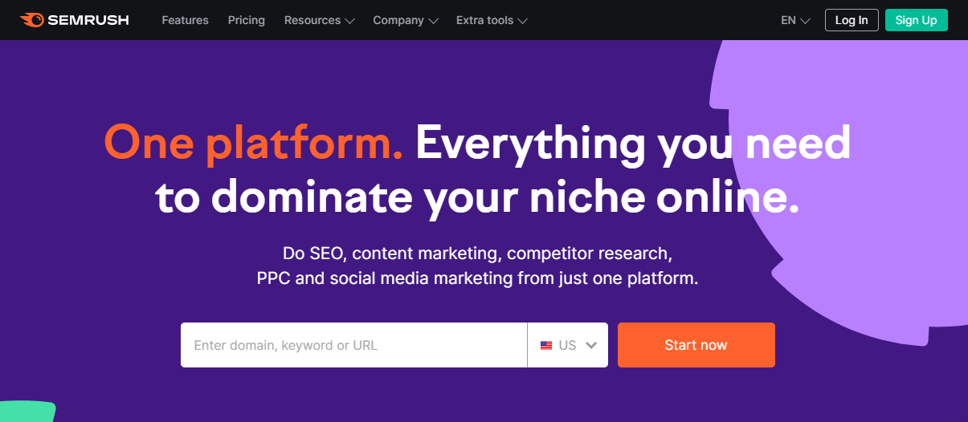Click the green Sign Up button
The image size is (968, 422).
tap(917, 20)
